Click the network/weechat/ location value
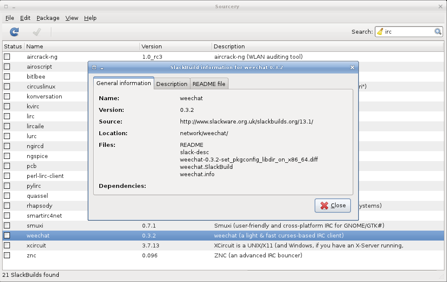Viewport: 447px width, 282px height. (204, 133)
